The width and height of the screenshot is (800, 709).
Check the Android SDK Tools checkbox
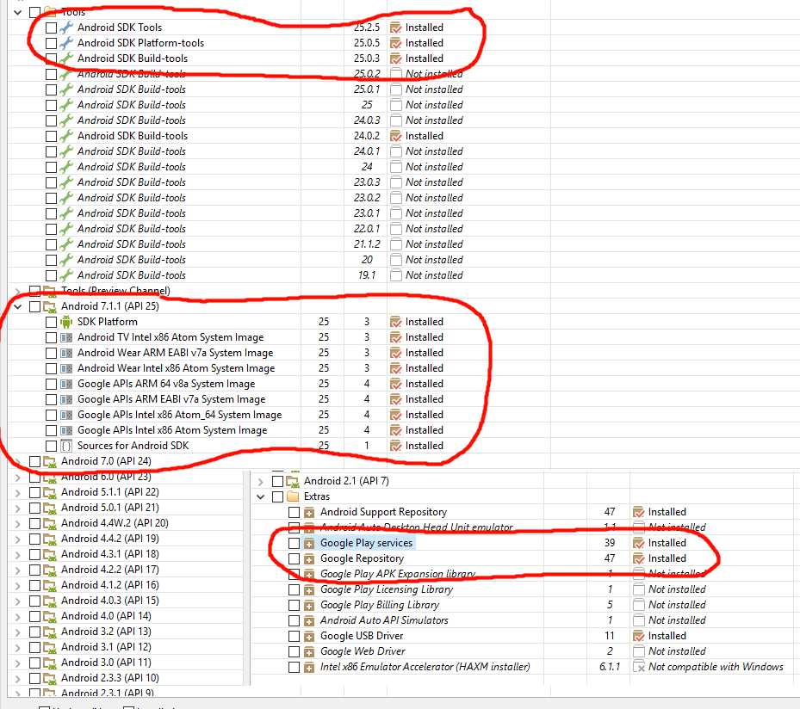51,28
